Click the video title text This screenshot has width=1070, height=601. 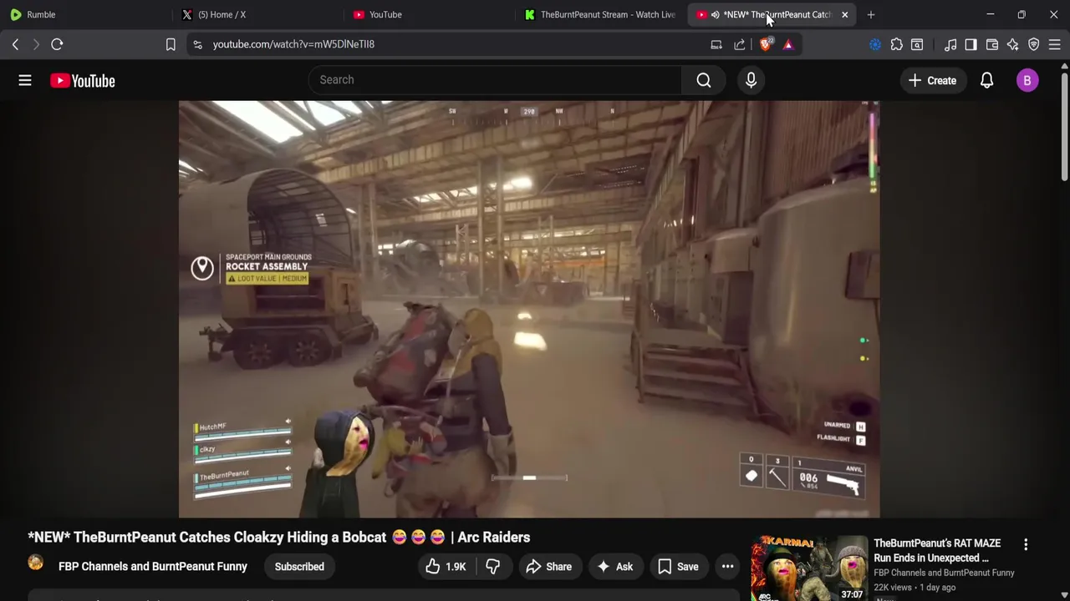279,538
